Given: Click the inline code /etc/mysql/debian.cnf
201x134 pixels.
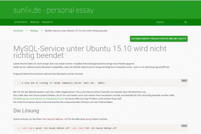Looking at the screenshot, I should click(55, 119).
